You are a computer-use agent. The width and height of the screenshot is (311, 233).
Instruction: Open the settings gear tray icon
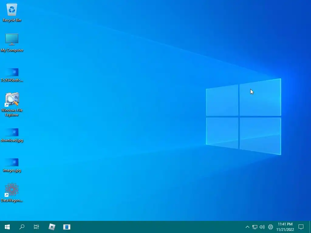[271, 227]
